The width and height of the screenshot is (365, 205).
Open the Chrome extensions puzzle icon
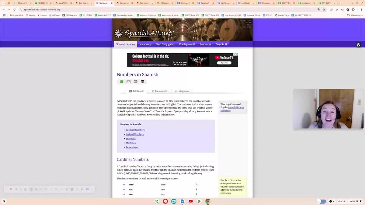pyautogui.click(x=353, y=9)
